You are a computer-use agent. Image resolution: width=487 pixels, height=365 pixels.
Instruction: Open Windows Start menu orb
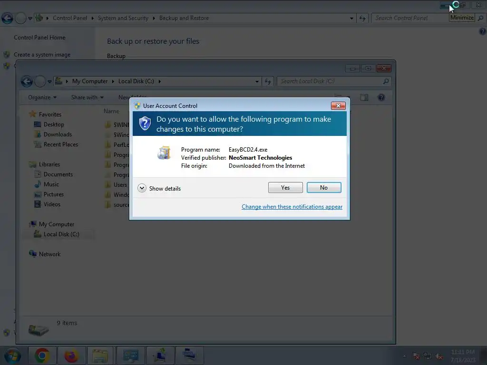pyautogui.click(x=12, y=355)
